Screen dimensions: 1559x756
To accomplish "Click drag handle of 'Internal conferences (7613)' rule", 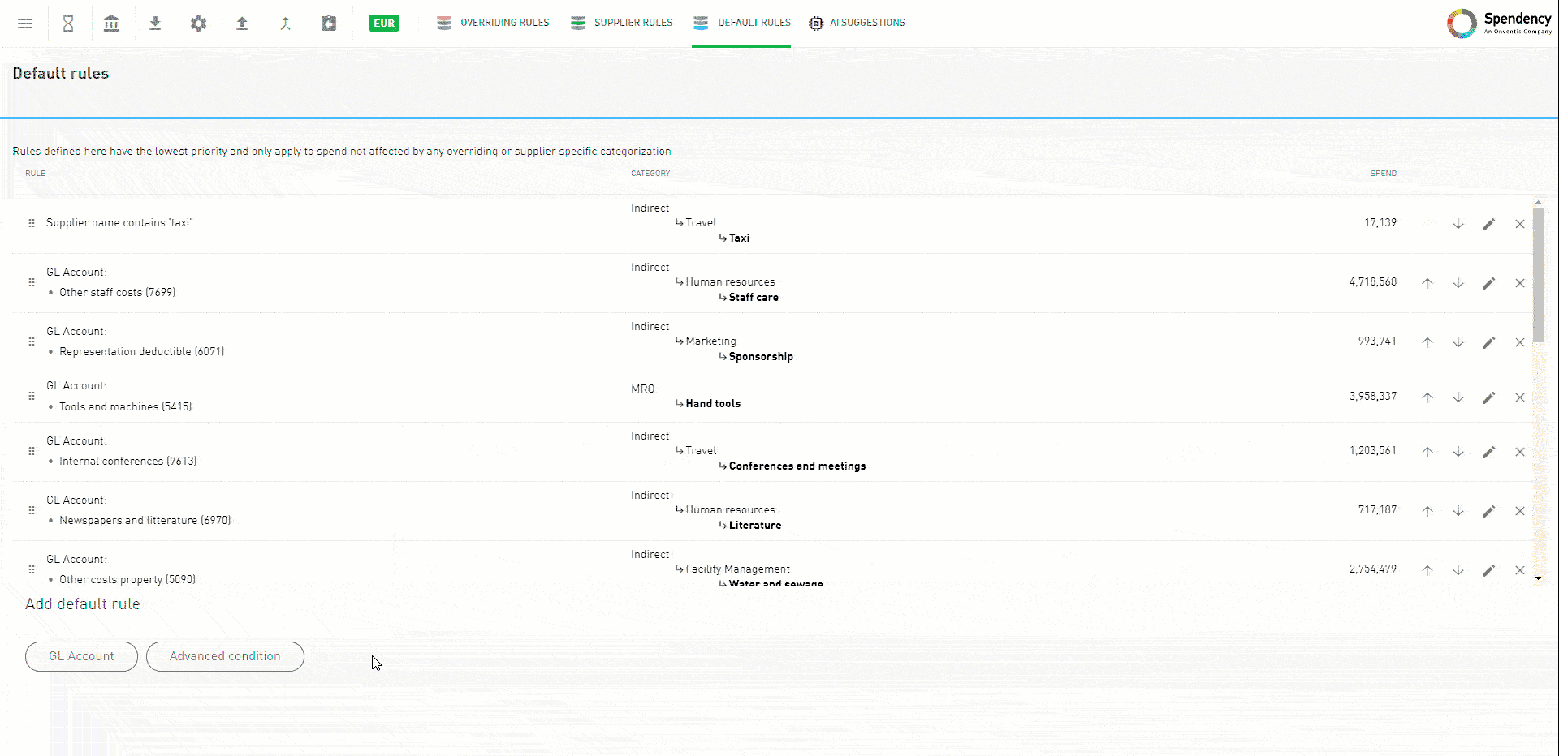I will coord(32,451).
